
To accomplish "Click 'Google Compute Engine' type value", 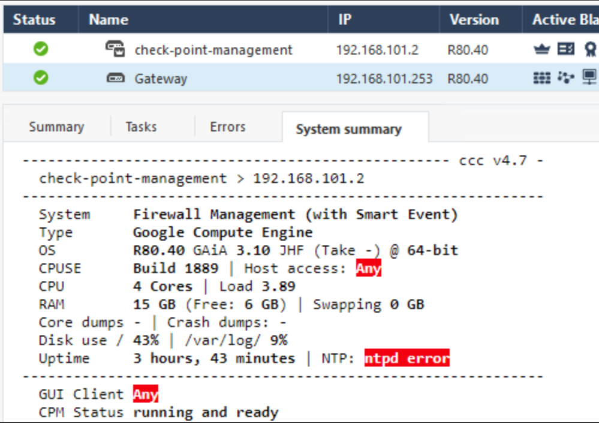I will [x=222, y=232].
